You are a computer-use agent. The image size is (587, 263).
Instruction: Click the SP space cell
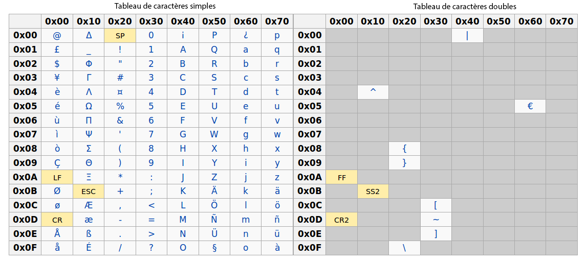click(120, 35)
